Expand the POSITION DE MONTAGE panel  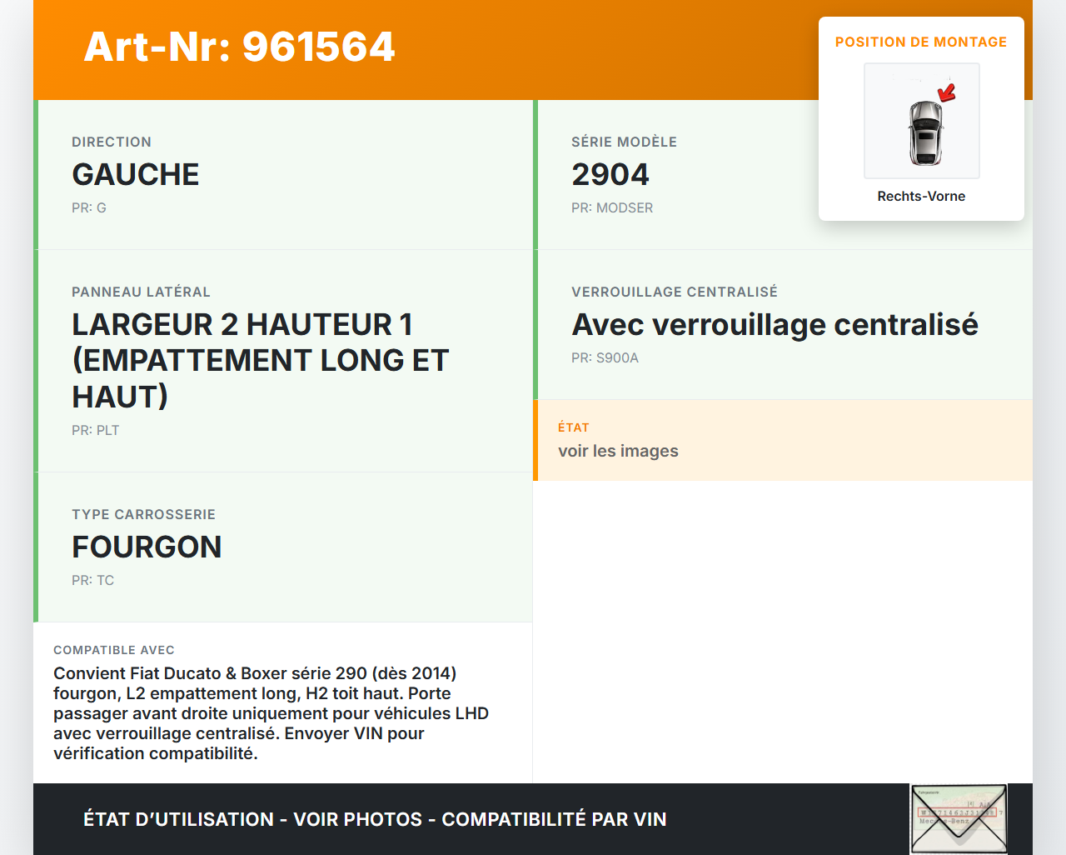[x=921, y=42]
